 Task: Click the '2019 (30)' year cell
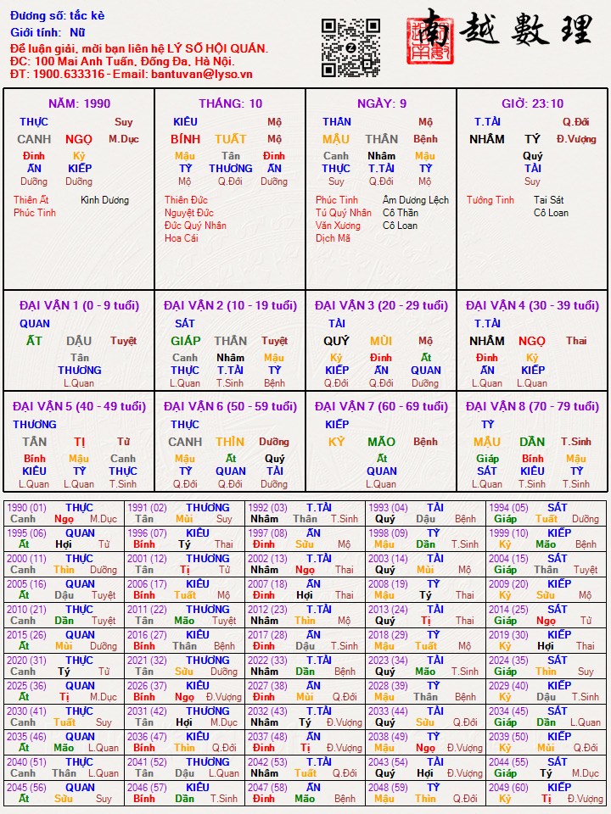point(546,641)
